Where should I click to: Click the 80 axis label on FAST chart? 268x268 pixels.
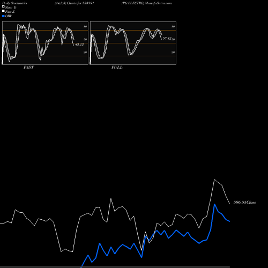coord(85,26)
